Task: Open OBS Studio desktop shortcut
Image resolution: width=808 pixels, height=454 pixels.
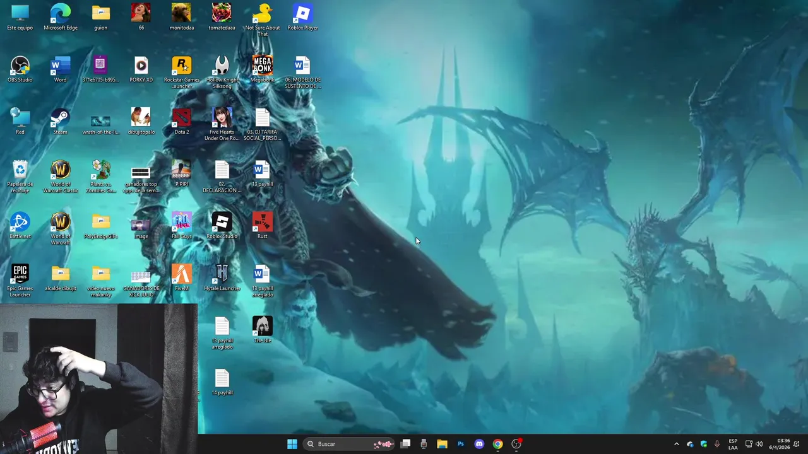Action: click(x=20, y=69)
